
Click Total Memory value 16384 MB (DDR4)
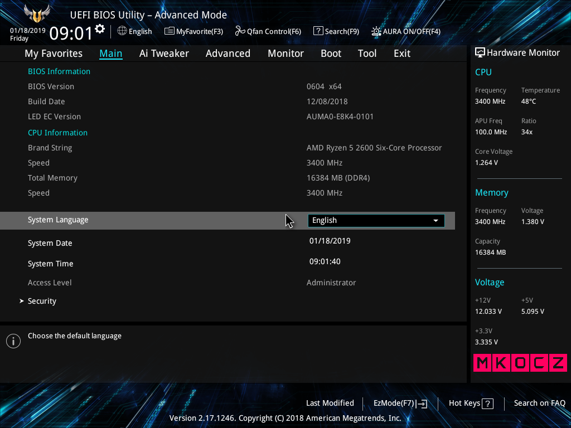[338, 178]
